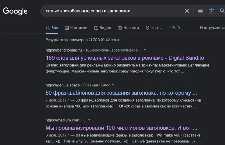225x145 pixels.
Task: Click the Google logo
Action: (x=15, y=11)
